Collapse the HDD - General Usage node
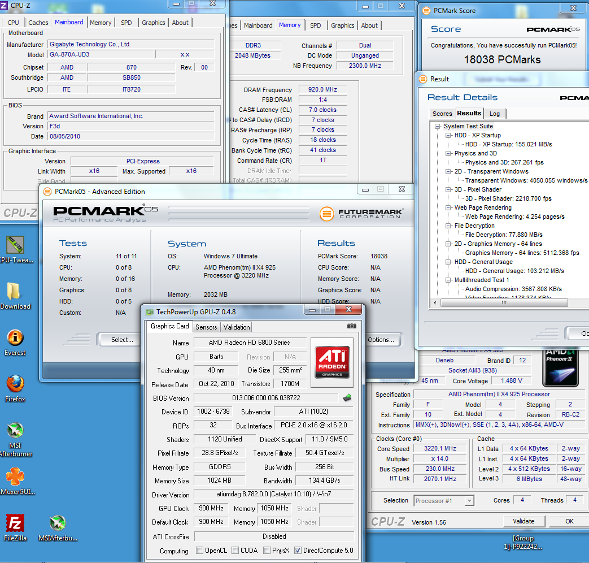The width and height of the screenshot is (589, 563). (x=448, y=262)
